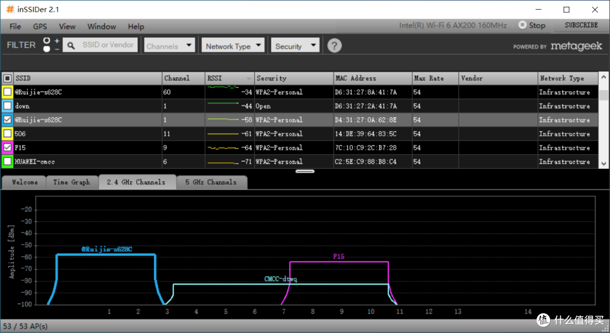
Task: Open the Security filter dropdown
Action: pos(295,46)
